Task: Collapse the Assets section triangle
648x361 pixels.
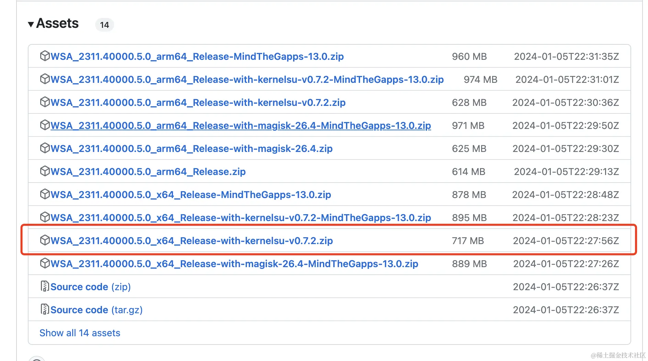Action: pos(31,24)
